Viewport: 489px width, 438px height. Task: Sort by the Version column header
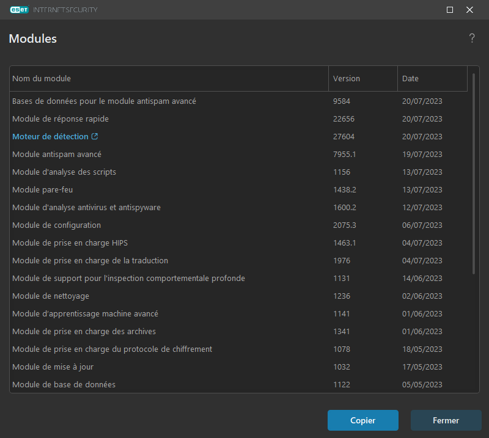click(x=363, y=79)
